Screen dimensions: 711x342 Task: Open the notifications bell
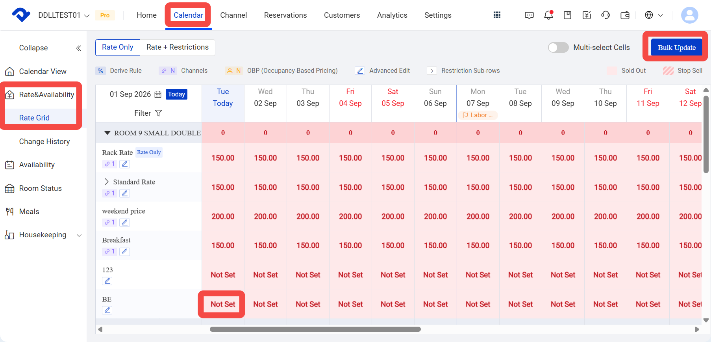(x=548, y=15)
